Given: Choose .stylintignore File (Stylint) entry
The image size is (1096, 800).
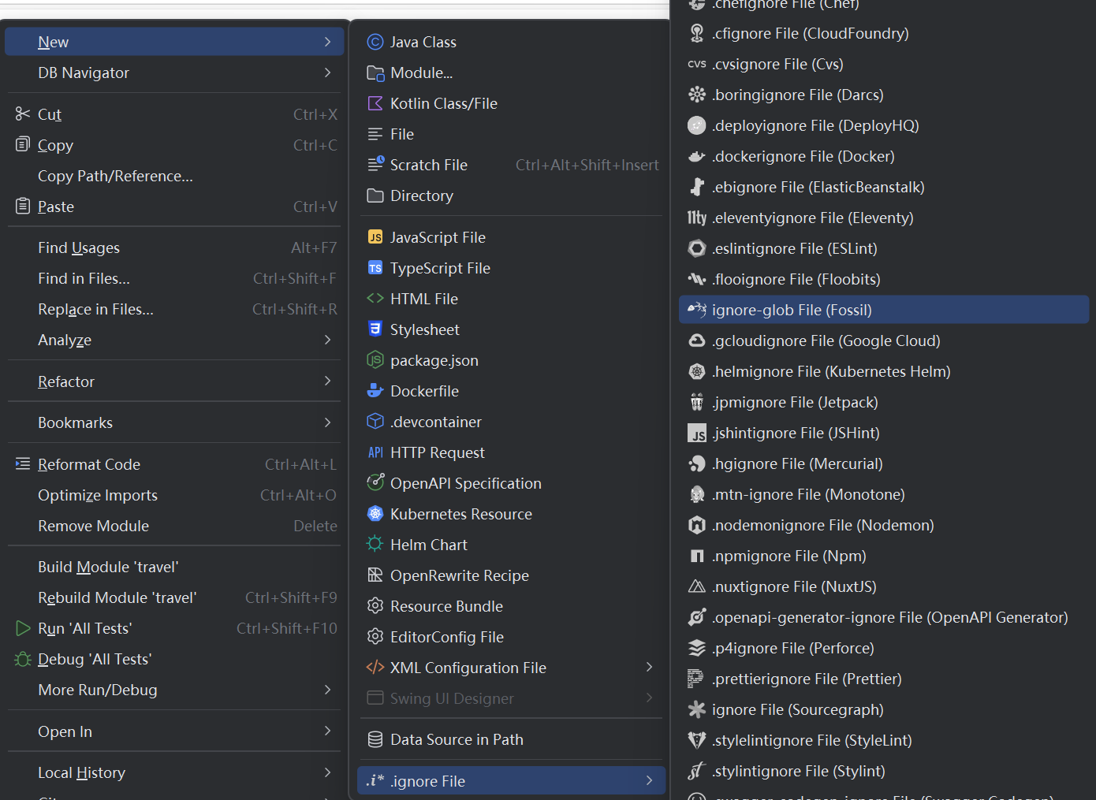Looking at the screenshot, I should point(884,771).
